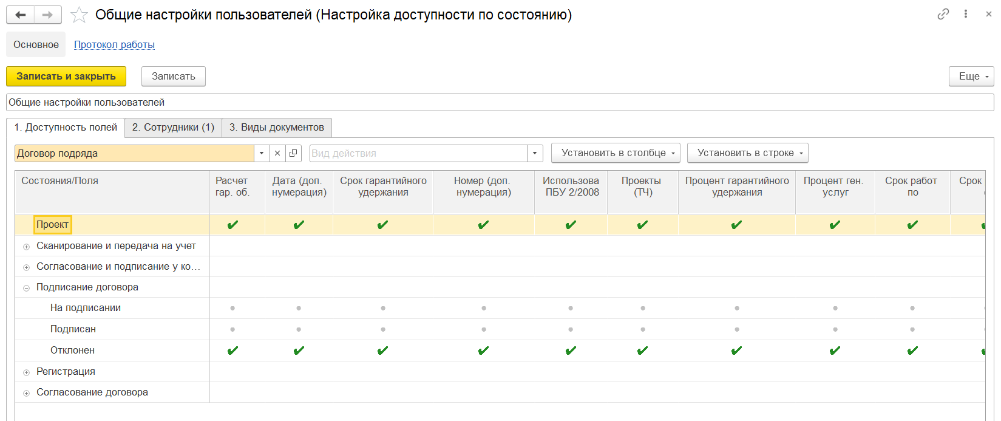Open the three-dot window menu

click(965, 14)
